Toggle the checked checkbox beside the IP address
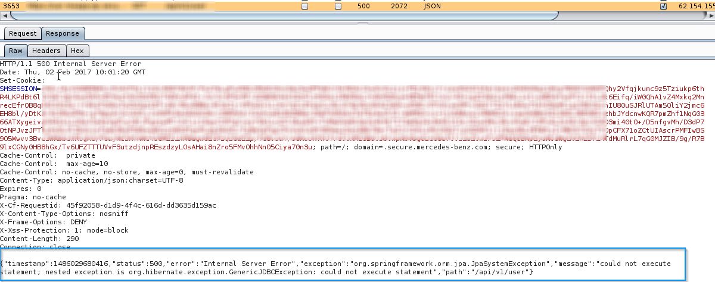The height and width of the screenshot is (282, 715). tap(664, 7)
